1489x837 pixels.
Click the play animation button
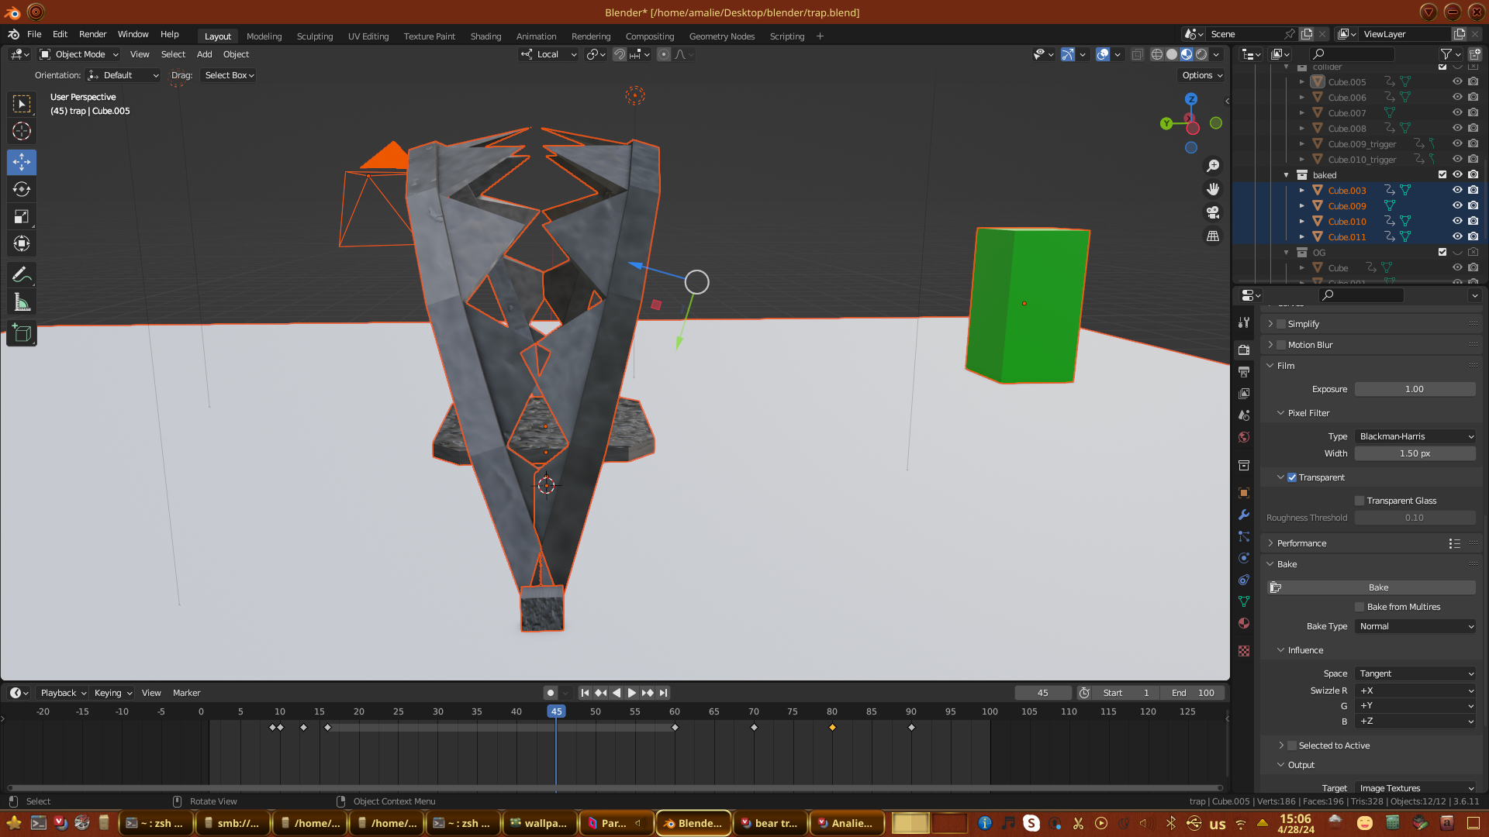(631, 693)
